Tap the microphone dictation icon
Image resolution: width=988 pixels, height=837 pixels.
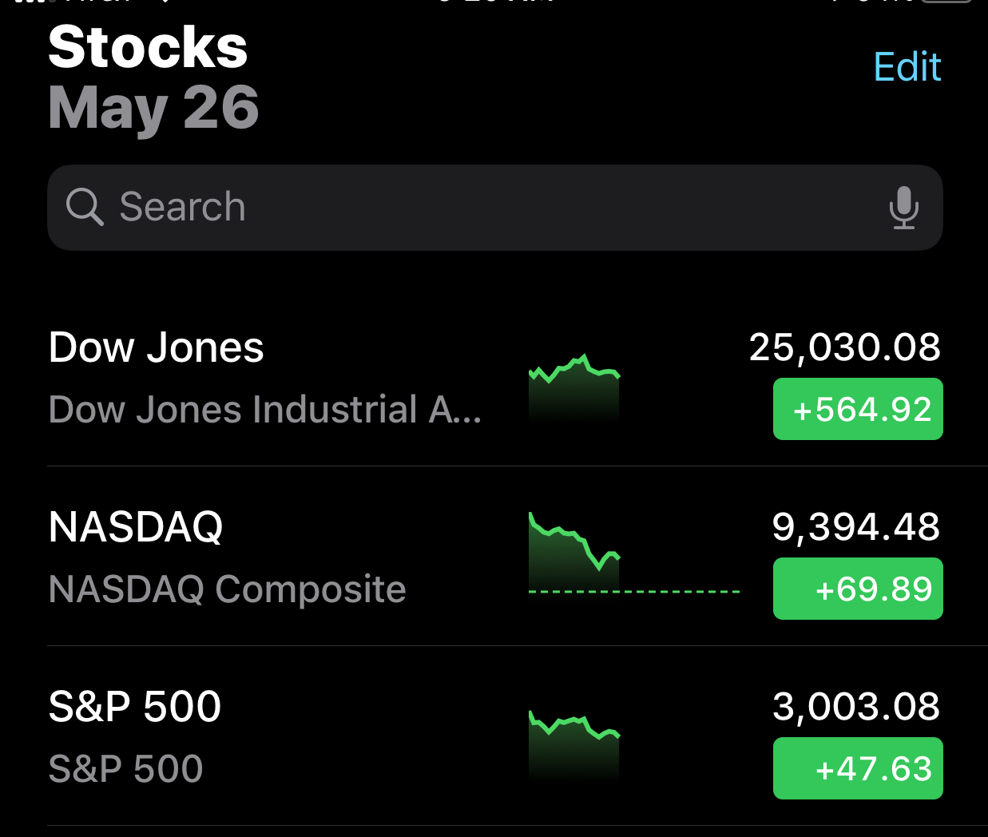tap(903, 208)
